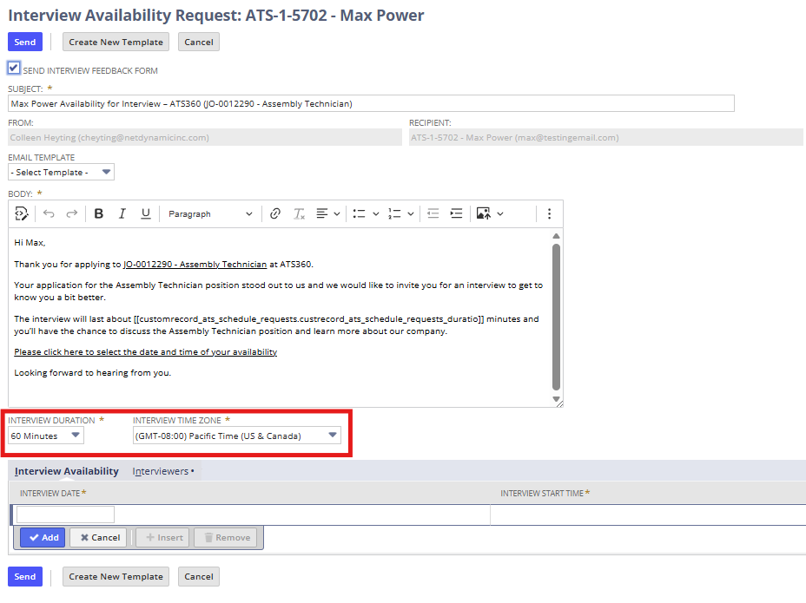
Task: Undo the last body edit
Action: 49,213
